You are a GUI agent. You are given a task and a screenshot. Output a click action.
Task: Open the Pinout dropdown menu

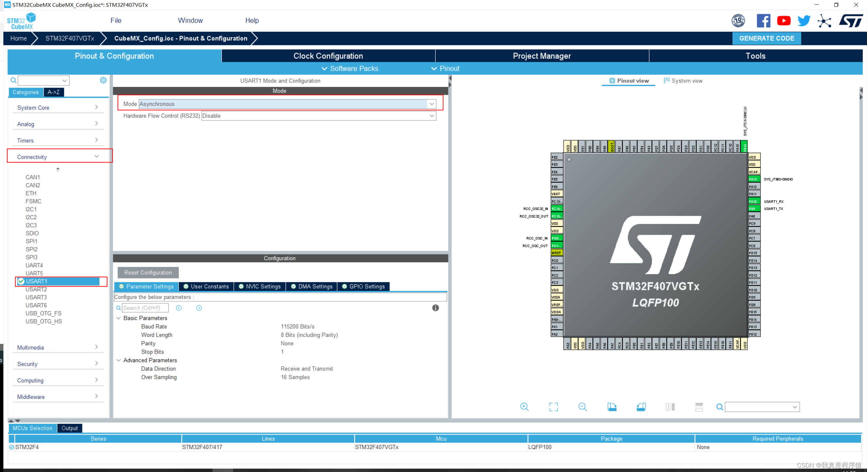[x=445, y=68]
